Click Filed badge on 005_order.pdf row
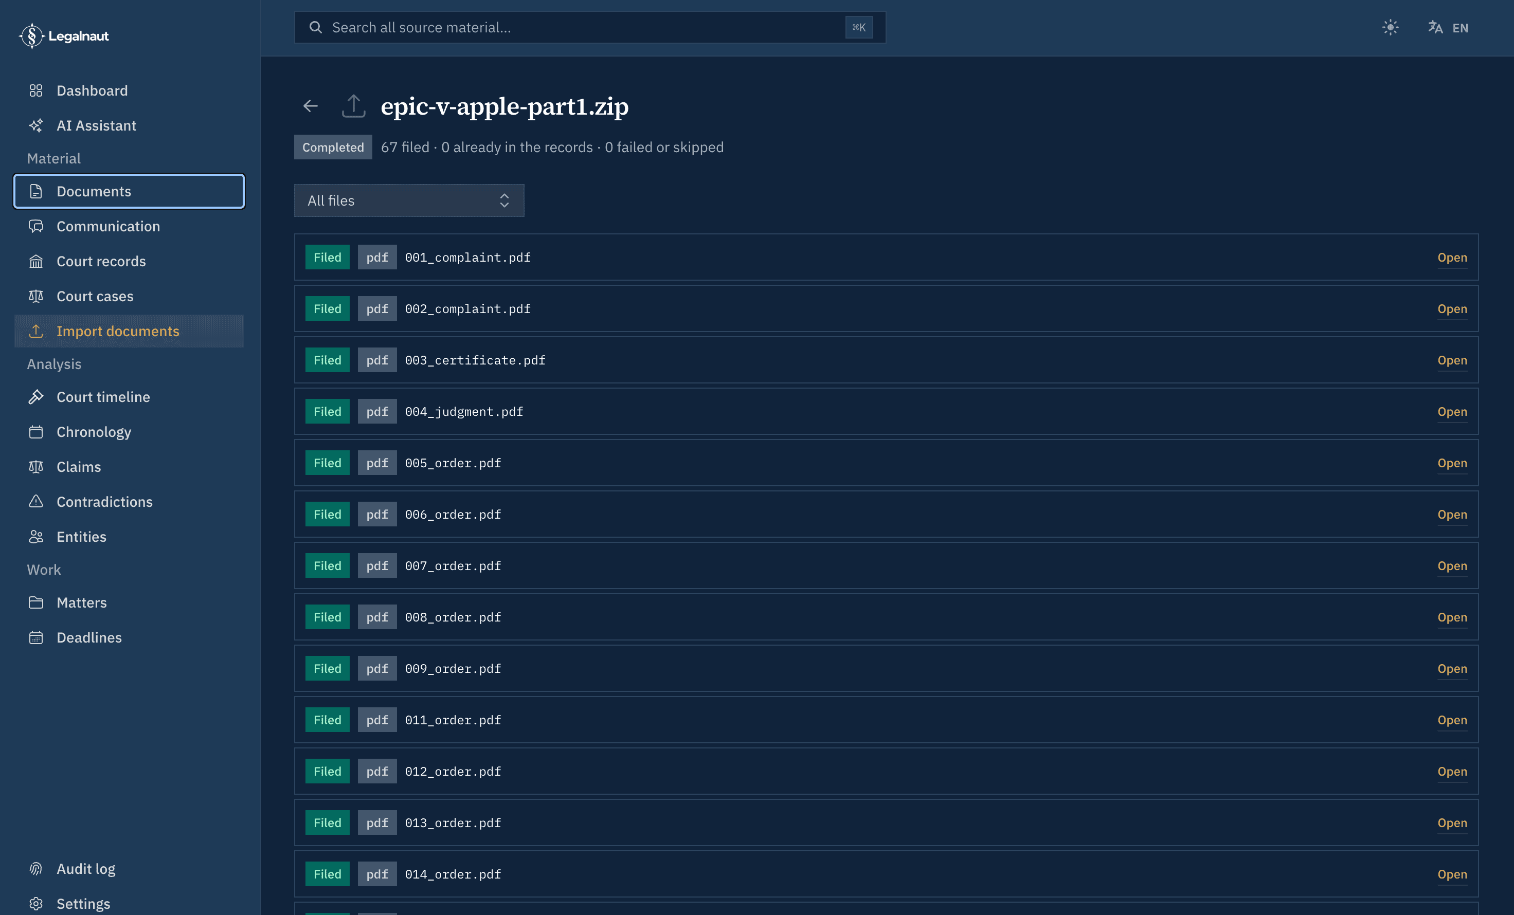The height and width of the screenshot is (915, 1514). (x=328, y=463)
